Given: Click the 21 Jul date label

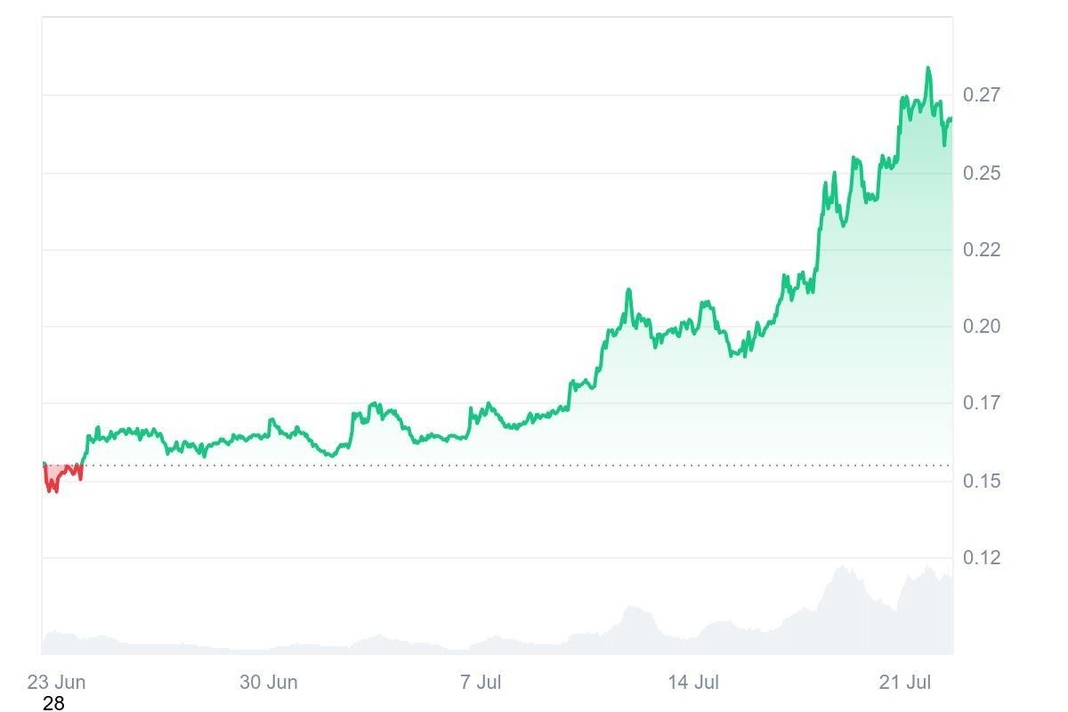Looking at the screenshot, I should pos(905,683).
